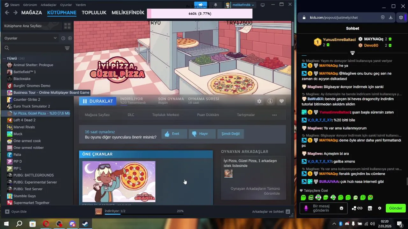The width and height of the screenshot is (408, 229).
Task: Click the Kick chat message input
Action: (x=323, y=208)
